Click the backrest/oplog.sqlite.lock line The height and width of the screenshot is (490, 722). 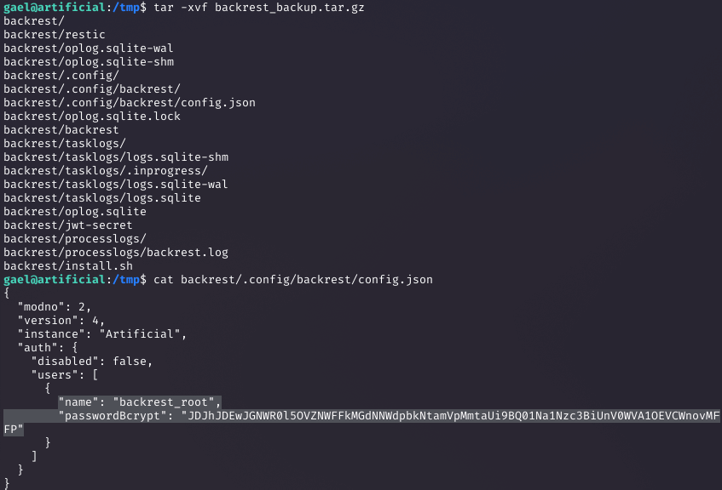[x=91, y=117]
